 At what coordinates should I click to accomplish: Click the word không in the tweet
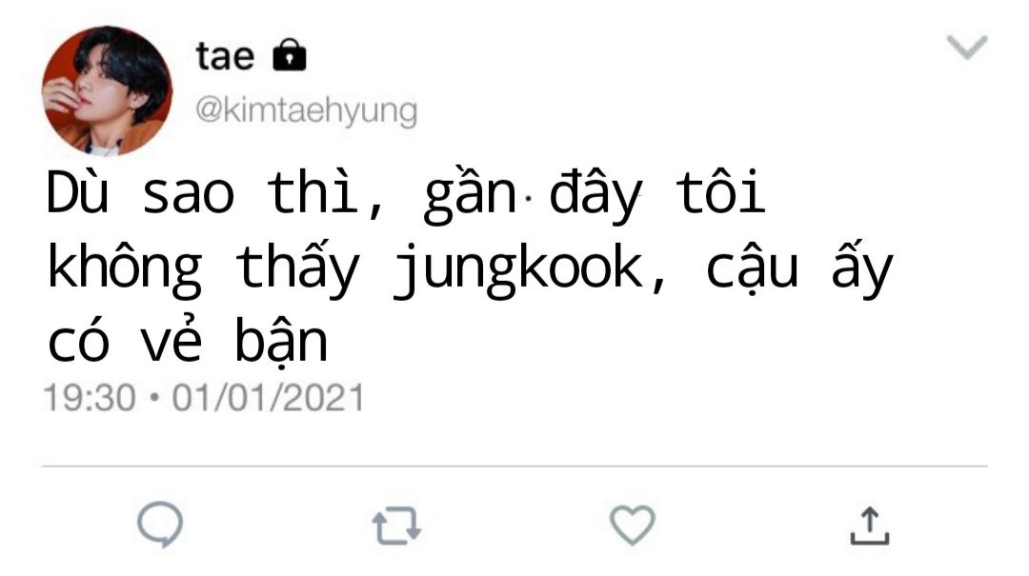coord(125,269)
